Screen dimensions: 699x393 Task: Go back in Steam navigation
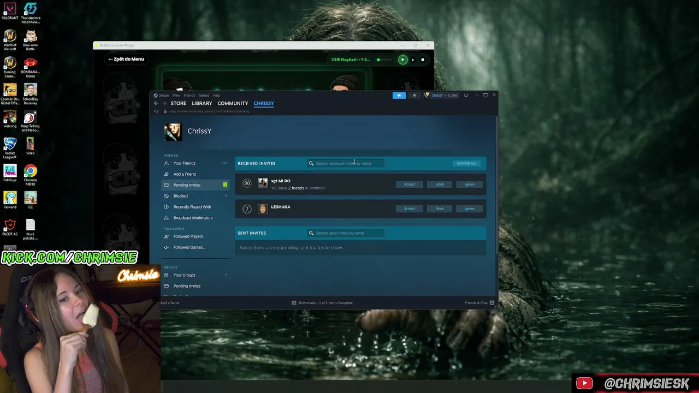[156, 103]
